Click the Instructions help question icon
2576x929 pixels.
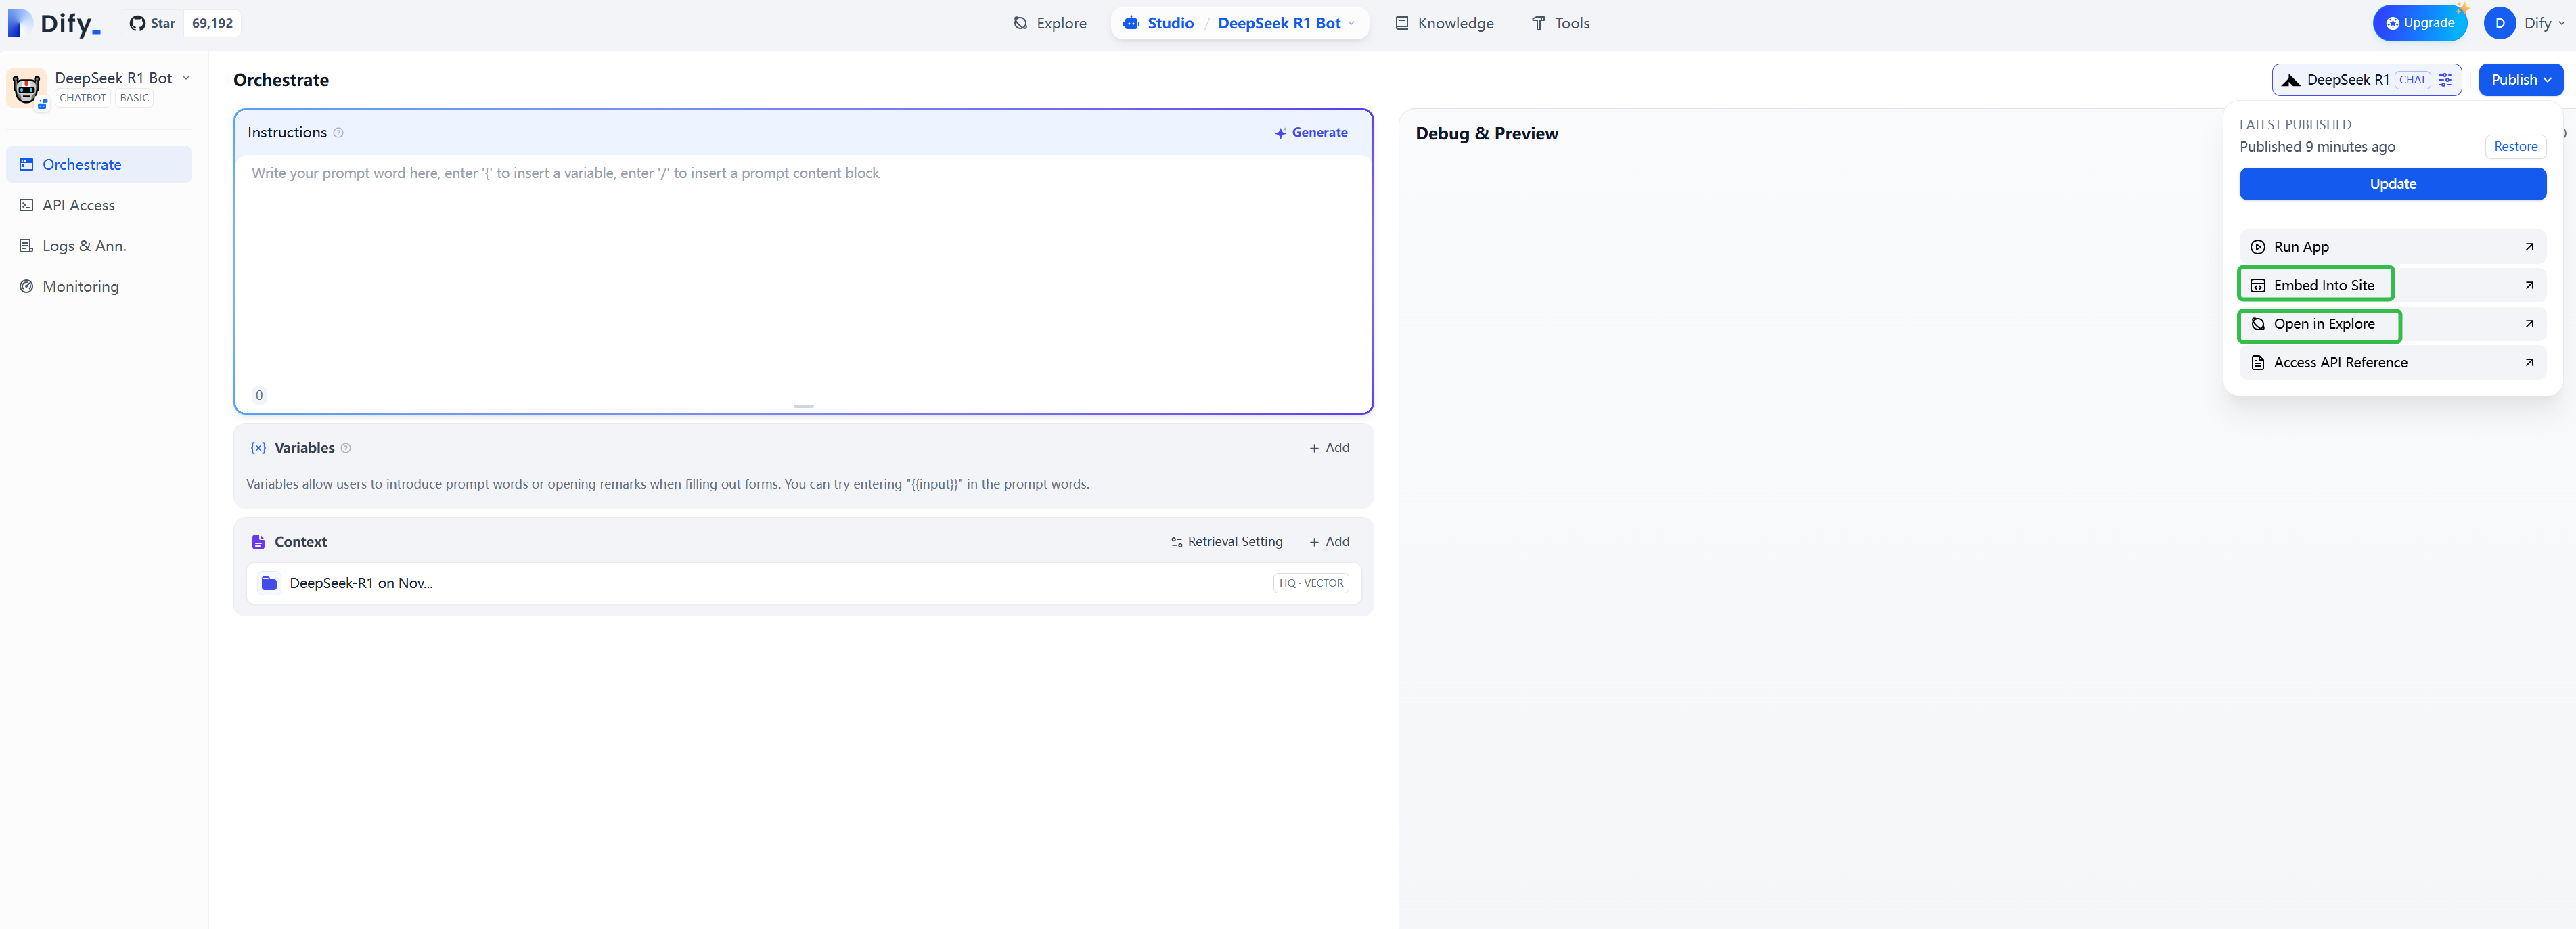click(338, 133)
